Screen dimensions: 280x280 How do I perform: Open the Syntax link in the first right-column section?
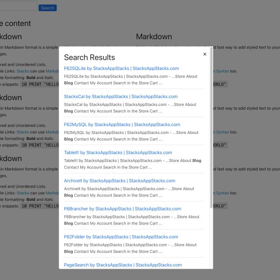point(221,71)
